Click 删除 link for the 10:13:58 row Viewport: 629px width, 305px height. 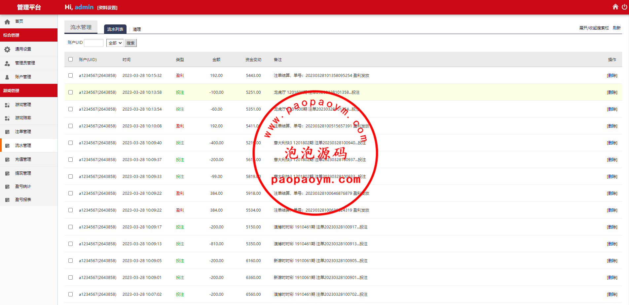(612, 92)
